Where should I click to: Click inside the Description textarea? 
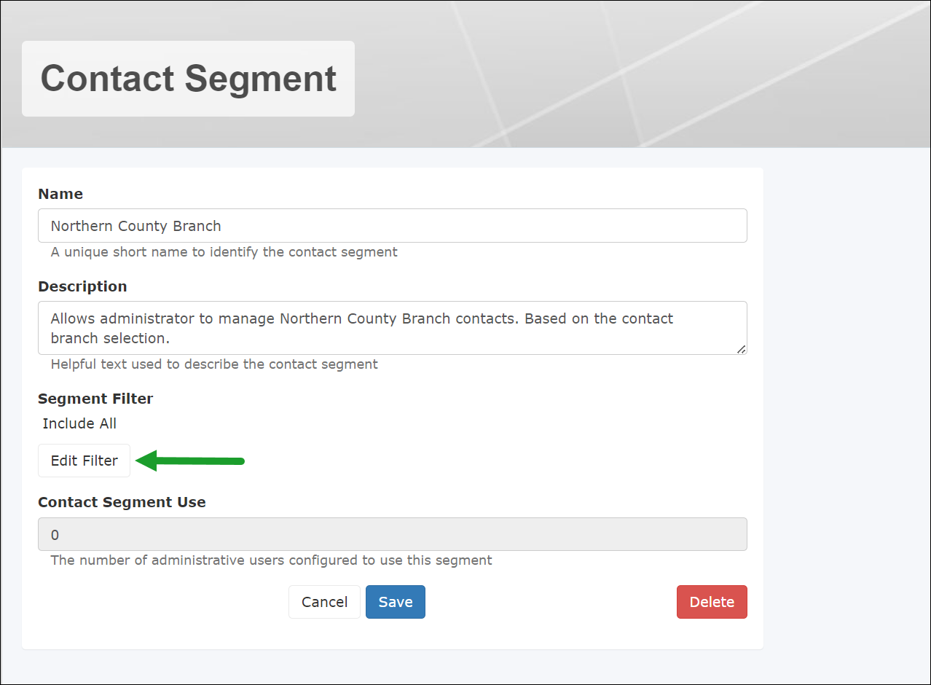pos(392,328)
